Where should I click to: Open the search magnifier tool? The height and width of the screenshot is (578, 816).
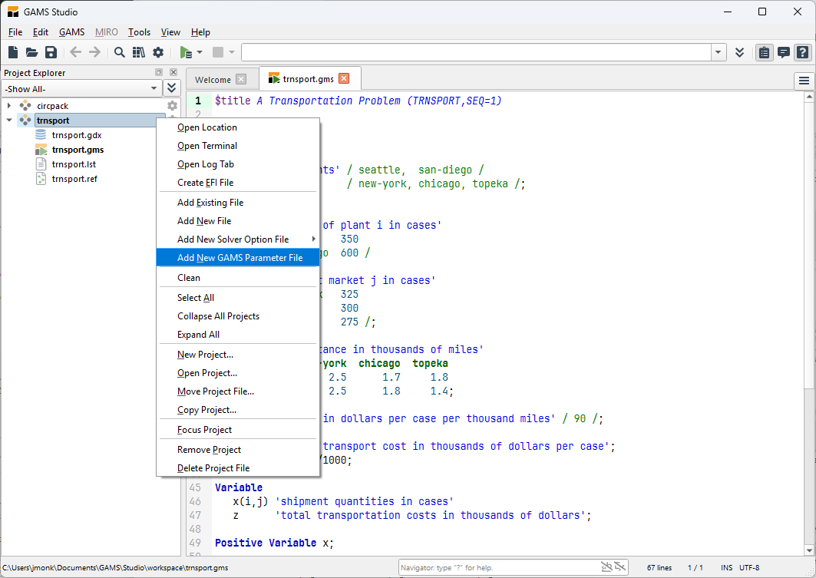pyautogui.click(x=120, y=52)
